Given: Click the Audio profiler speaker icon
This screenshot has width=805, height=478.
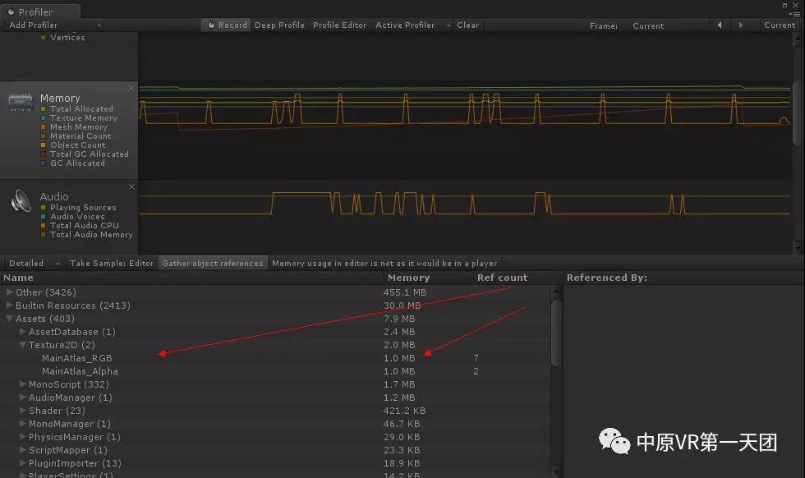Looking at the screenshot, I should pyautogui.click(x=21, y=200).
